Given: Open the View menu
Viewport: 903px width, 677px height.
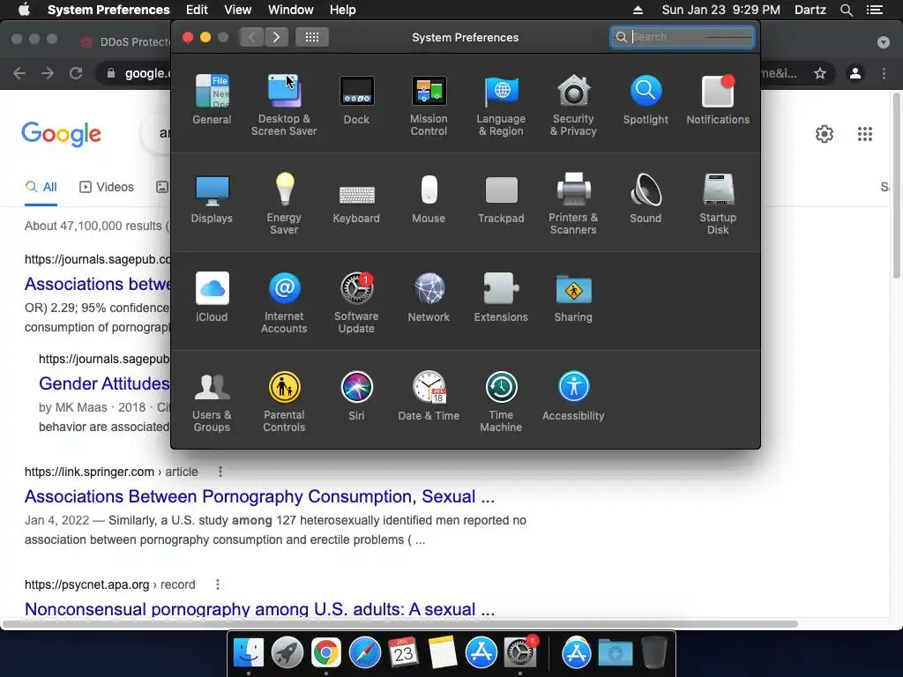Looking at the screenshot, I should (x=238, y=10).
